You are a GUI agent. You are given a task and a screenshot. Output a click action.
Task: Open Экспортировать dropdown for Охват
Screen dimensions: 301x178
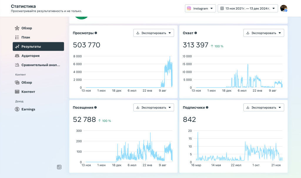click(264, 33)
